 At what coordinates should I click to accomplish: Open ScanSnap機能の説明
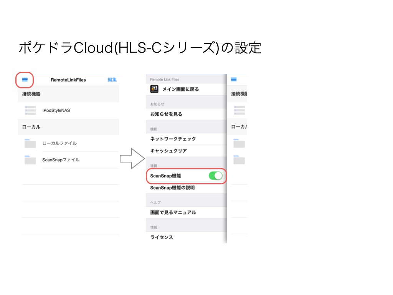point(172,188)
